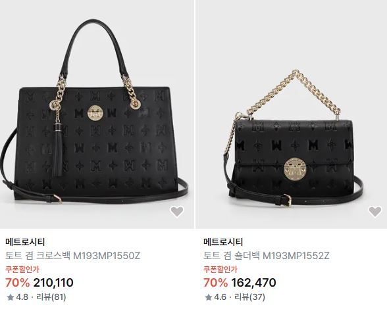Open product title 토트 겸 숄더백 M193MP1552Z
Screen dimensions: 387x311
pos(267,256)
